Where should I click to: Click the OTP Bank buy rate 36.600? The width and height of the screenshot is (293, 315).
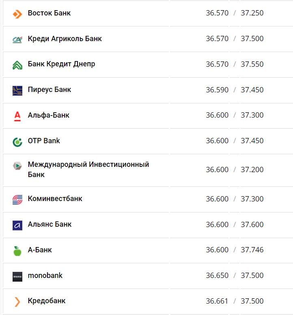coord(217,141)
